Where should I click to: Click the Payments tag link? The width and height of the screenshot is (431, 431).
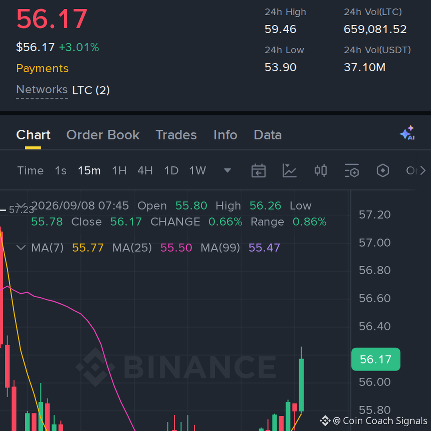42,68
